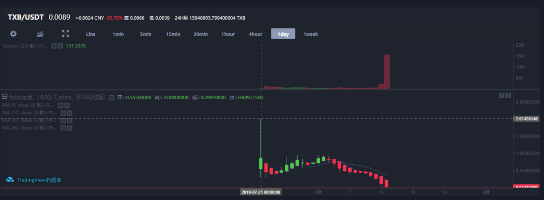Image resolution: width=544 pixels, height=200 pixels.
Task: Select the 30min interval
Action: 200,34
